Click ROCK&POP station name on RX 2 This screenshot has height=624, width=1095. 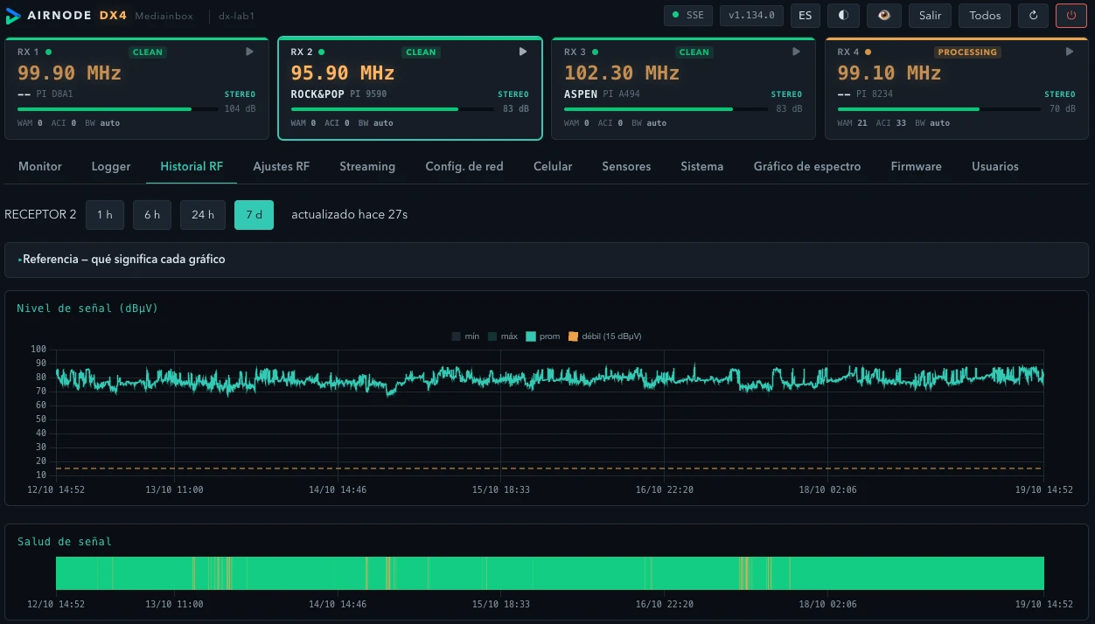coord(317,94)
